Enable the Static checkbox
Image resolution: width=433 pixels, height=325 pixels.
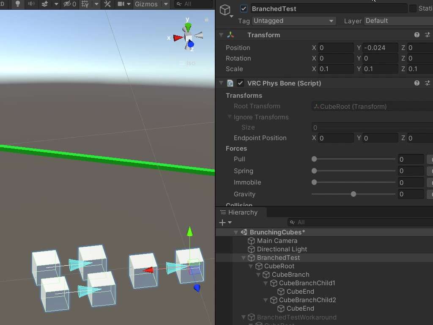tap(413, 9)
